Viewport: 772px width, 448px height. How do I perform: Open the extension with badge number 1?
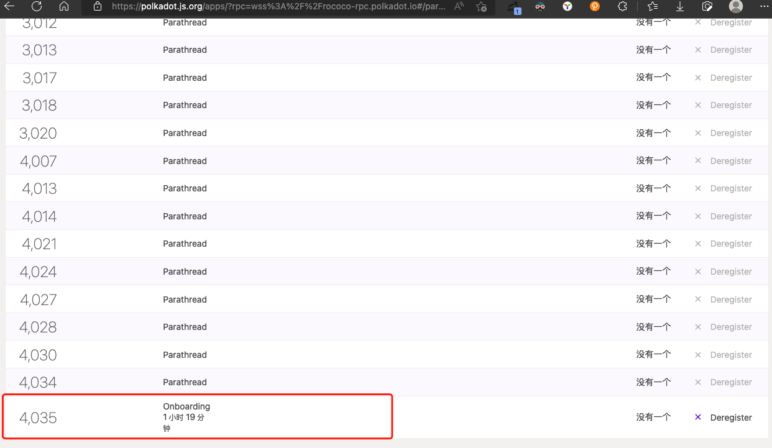click(x=514, y=7)
